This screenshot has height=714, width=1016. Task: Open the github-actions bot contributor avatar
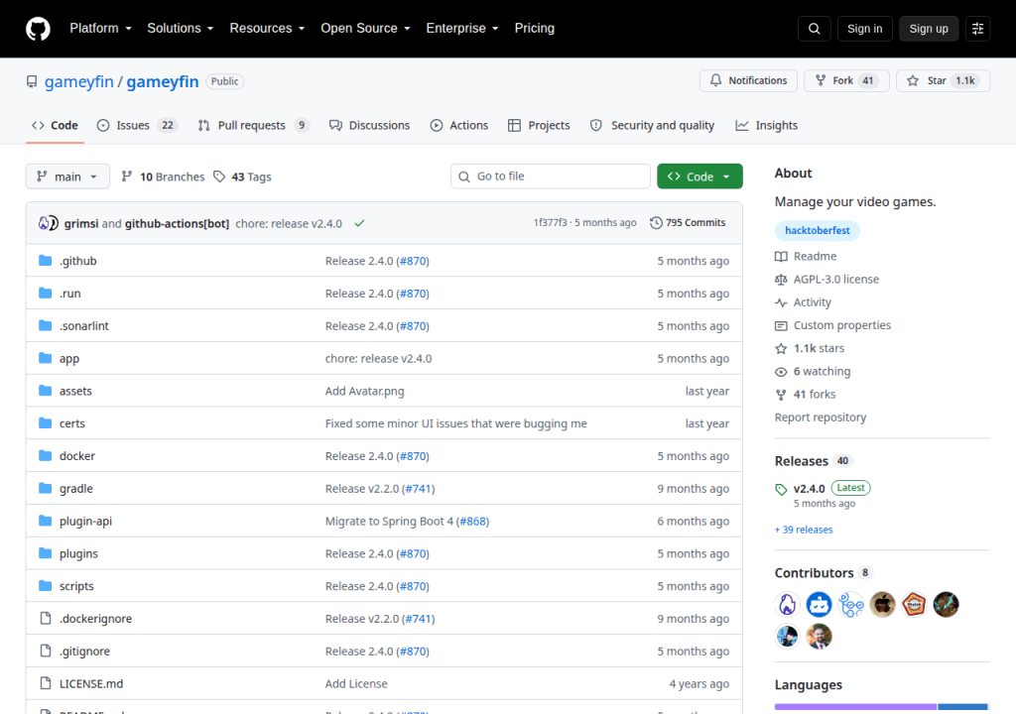click(x=819, y=605)
